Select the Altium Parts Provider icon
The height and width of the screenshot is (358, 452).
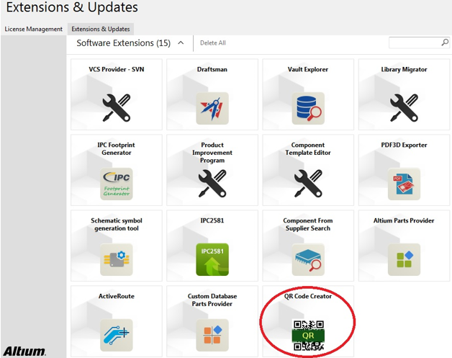404,259
